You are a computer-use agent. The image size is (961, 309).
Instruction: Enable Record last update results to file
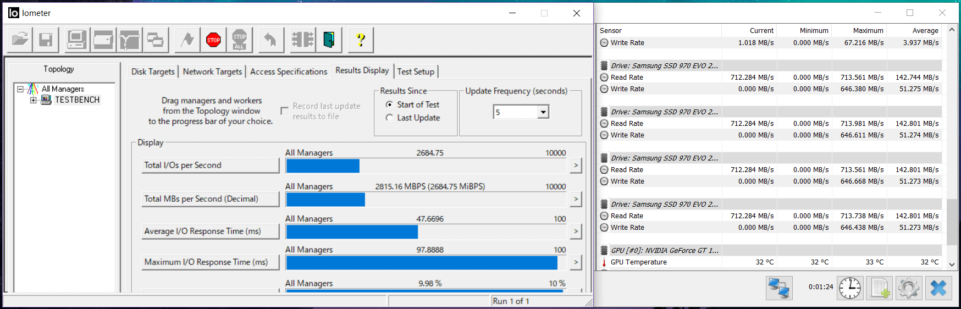coord(284,111)
